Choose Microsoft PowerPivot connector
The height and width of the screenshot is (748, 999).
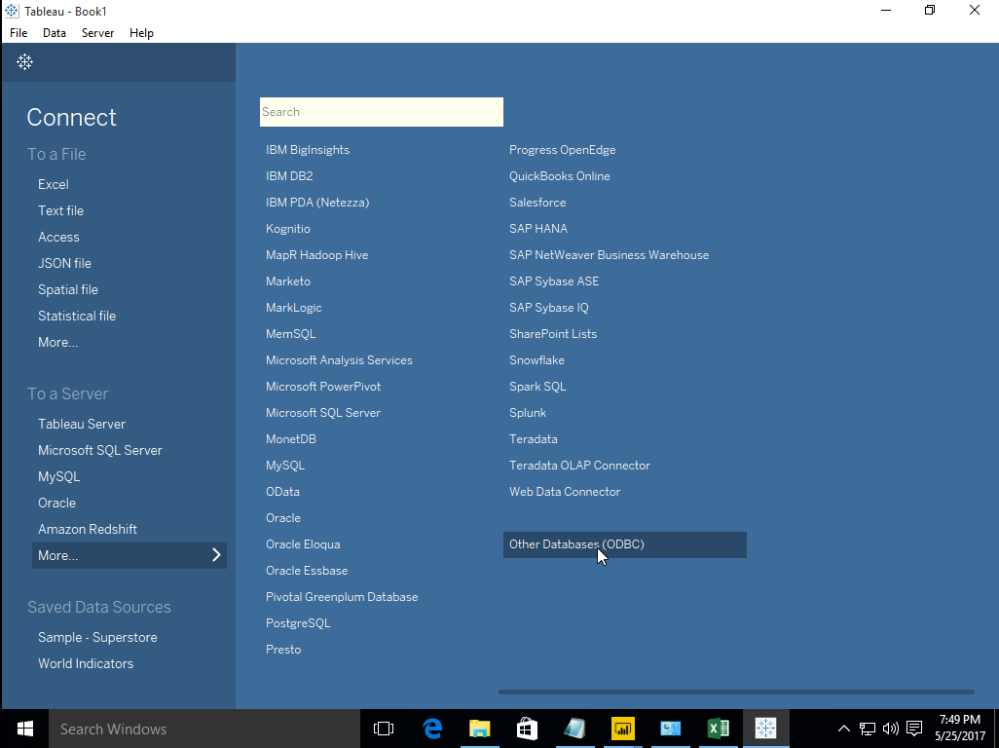point(323,387)
